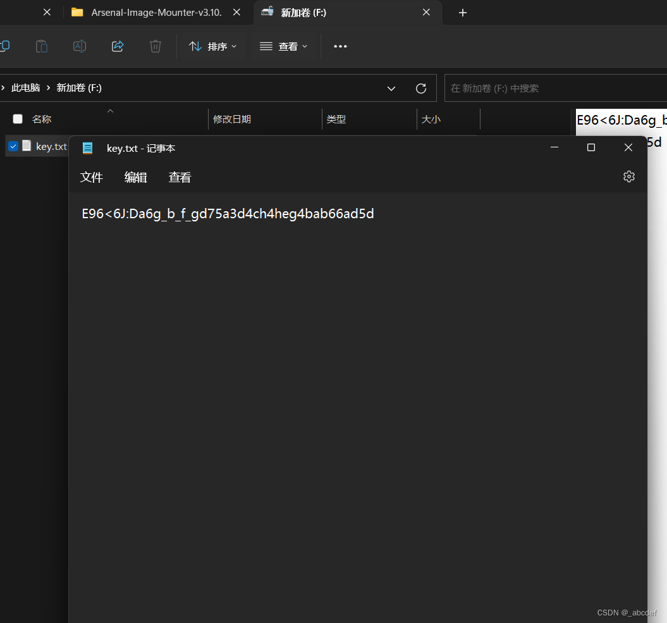The width and height of the screenshot is (667, 623).
Task: Click the rename icon in Explorer toolbar
Action: click(x=80, y=46)
